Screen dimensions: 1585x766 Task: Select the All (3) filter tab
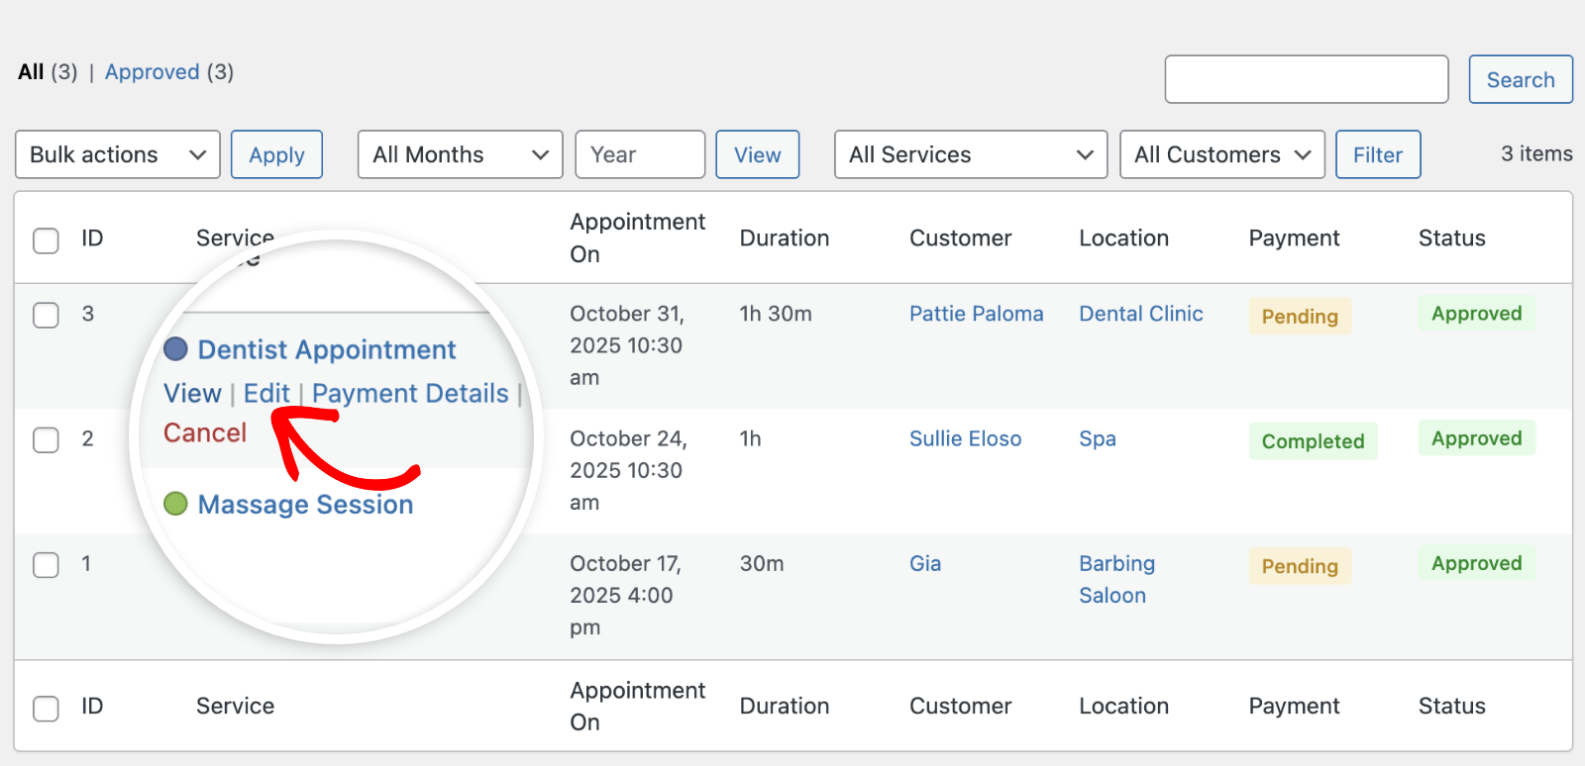48,72
